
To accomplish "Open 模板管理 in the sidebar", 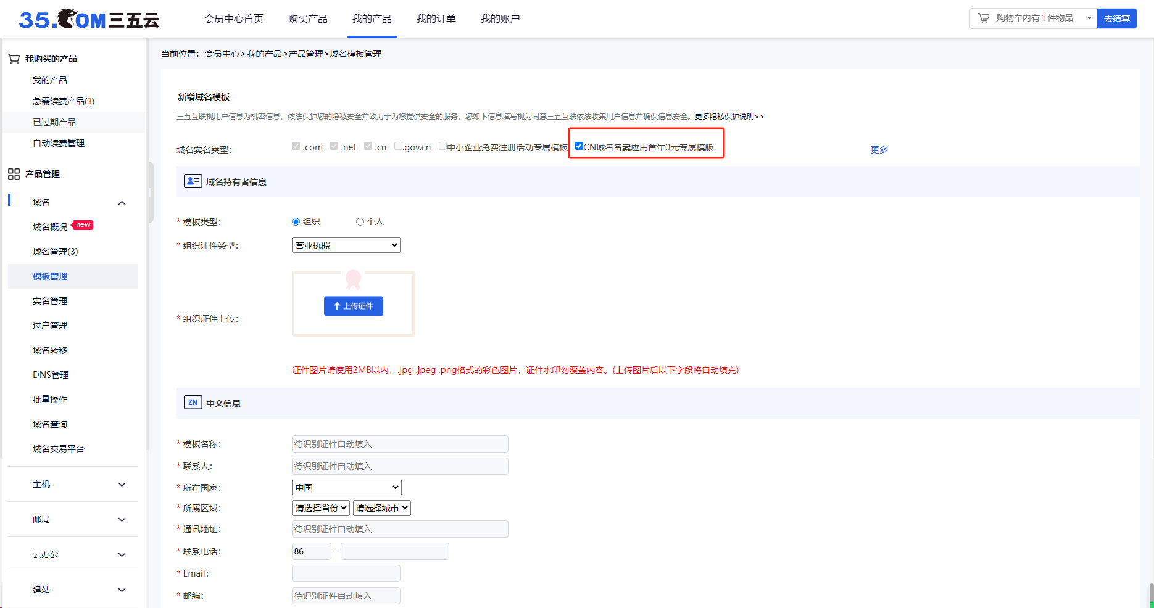I will [73, 276].
